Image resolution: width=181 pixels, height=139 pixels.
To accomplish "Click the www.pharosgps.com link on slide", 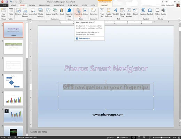I will click(108, 115).
